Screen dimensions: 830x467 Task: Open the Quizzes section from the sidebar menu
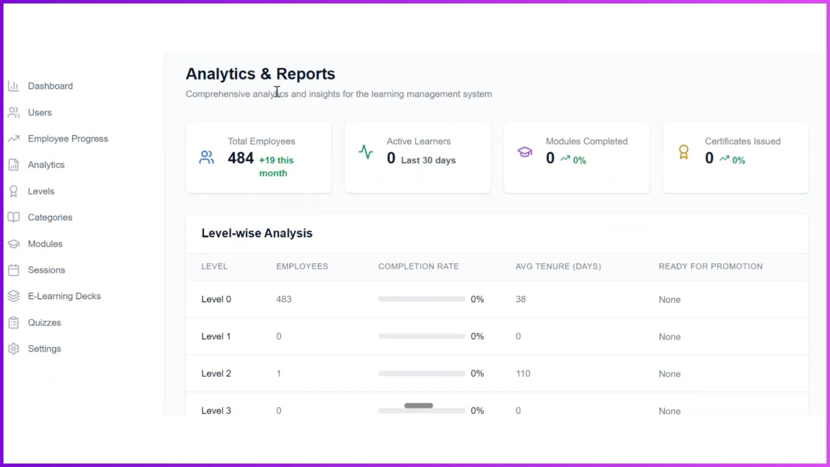(x=44, y=322)
